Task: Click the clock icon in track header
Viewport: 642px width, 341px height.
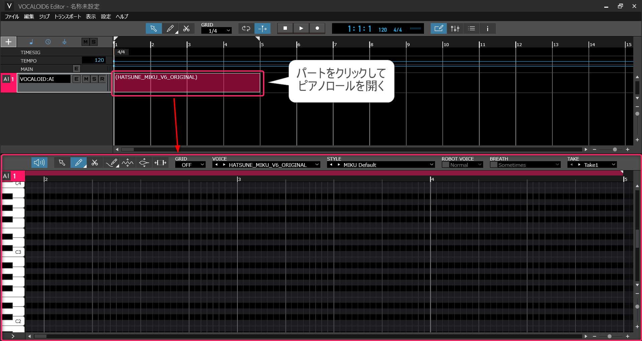Action: tap(48, 42)
